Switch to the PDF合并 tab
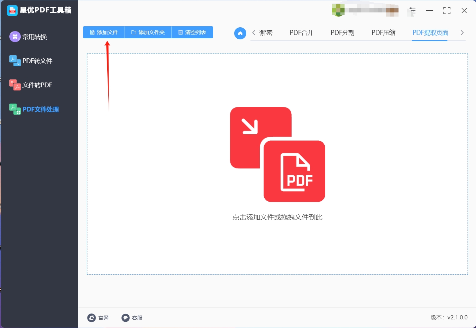The image size is (476, 328). (x=302, y=33)
